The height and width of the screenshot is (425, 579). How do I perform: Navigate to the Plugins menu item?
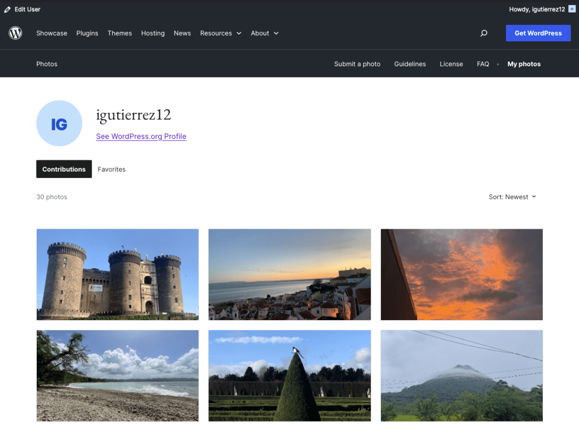[x=87, y=33]
